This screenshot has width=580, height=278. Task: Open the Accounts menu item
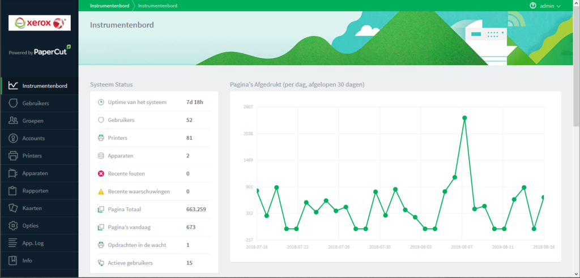39,138
